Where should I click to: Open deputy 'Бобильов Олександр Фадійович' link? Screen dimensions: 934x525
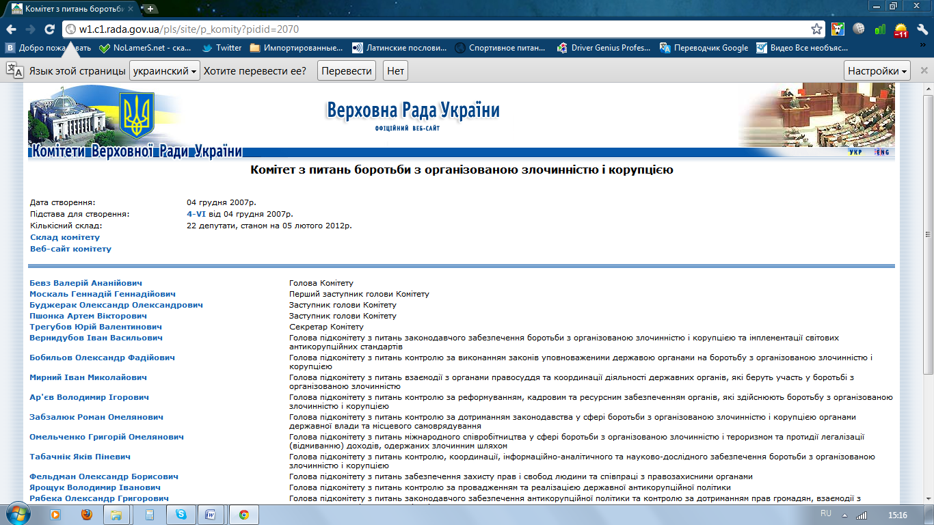coord(103,358)
